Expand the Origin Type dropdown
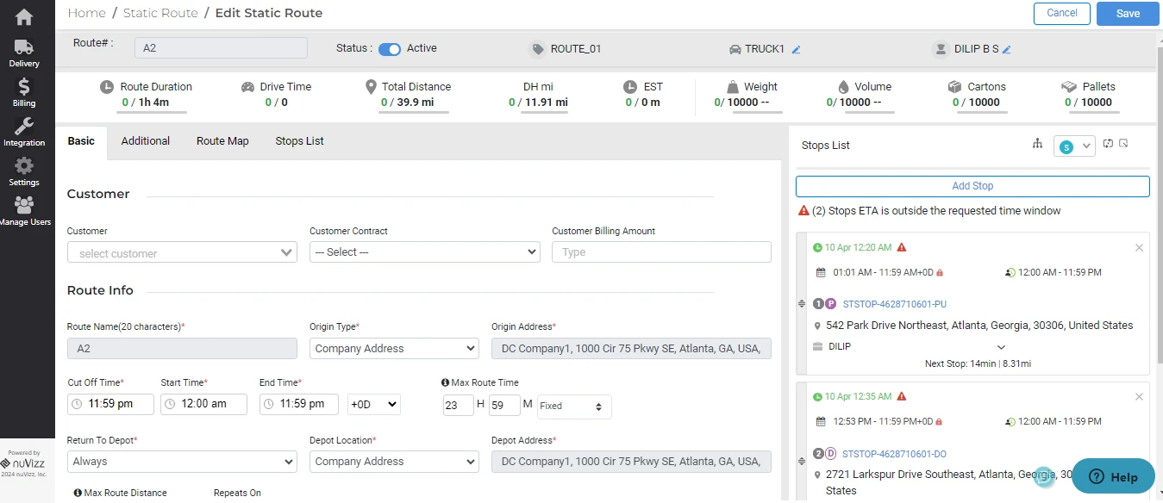Screen dimensions: 1163x503 pyautogui.click(x=394, y=349)
